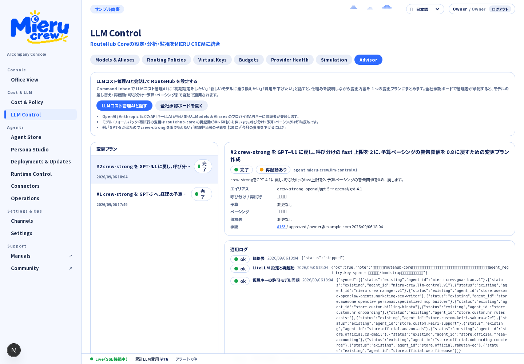The width and height of the screenshot is (524, 364).
Task: Switch to the Models & Aliases tab
Action: click(115, 60)
